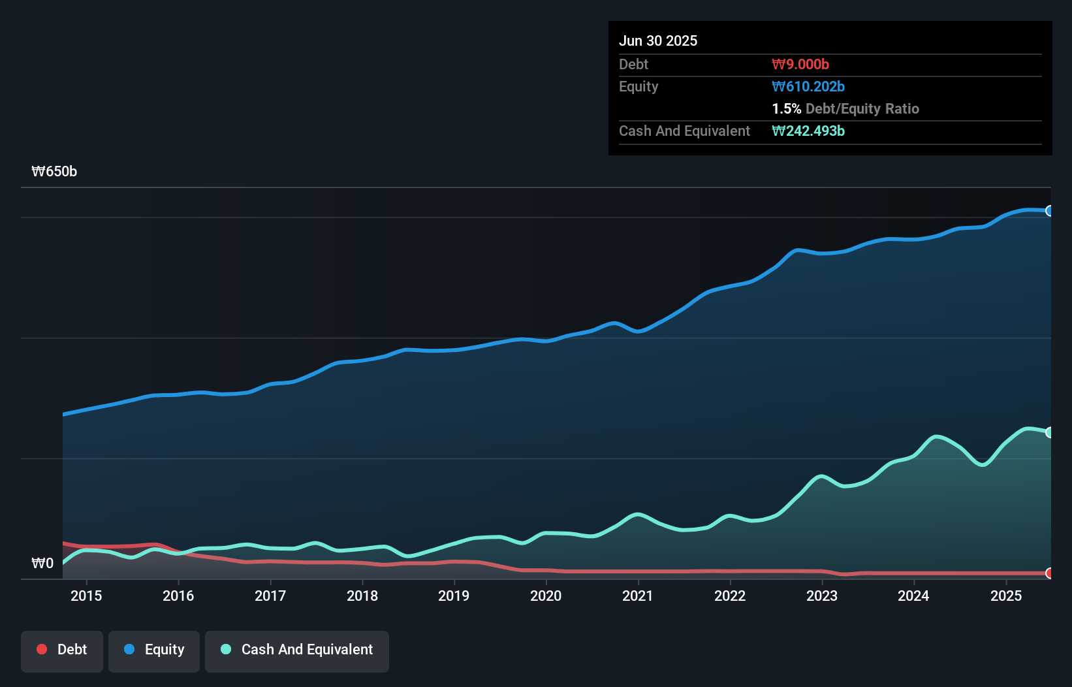The height and width of the screenshot is (687, 1072).
Task: Click the ₩9.000b debt value in tooltip
Action: 800,64
